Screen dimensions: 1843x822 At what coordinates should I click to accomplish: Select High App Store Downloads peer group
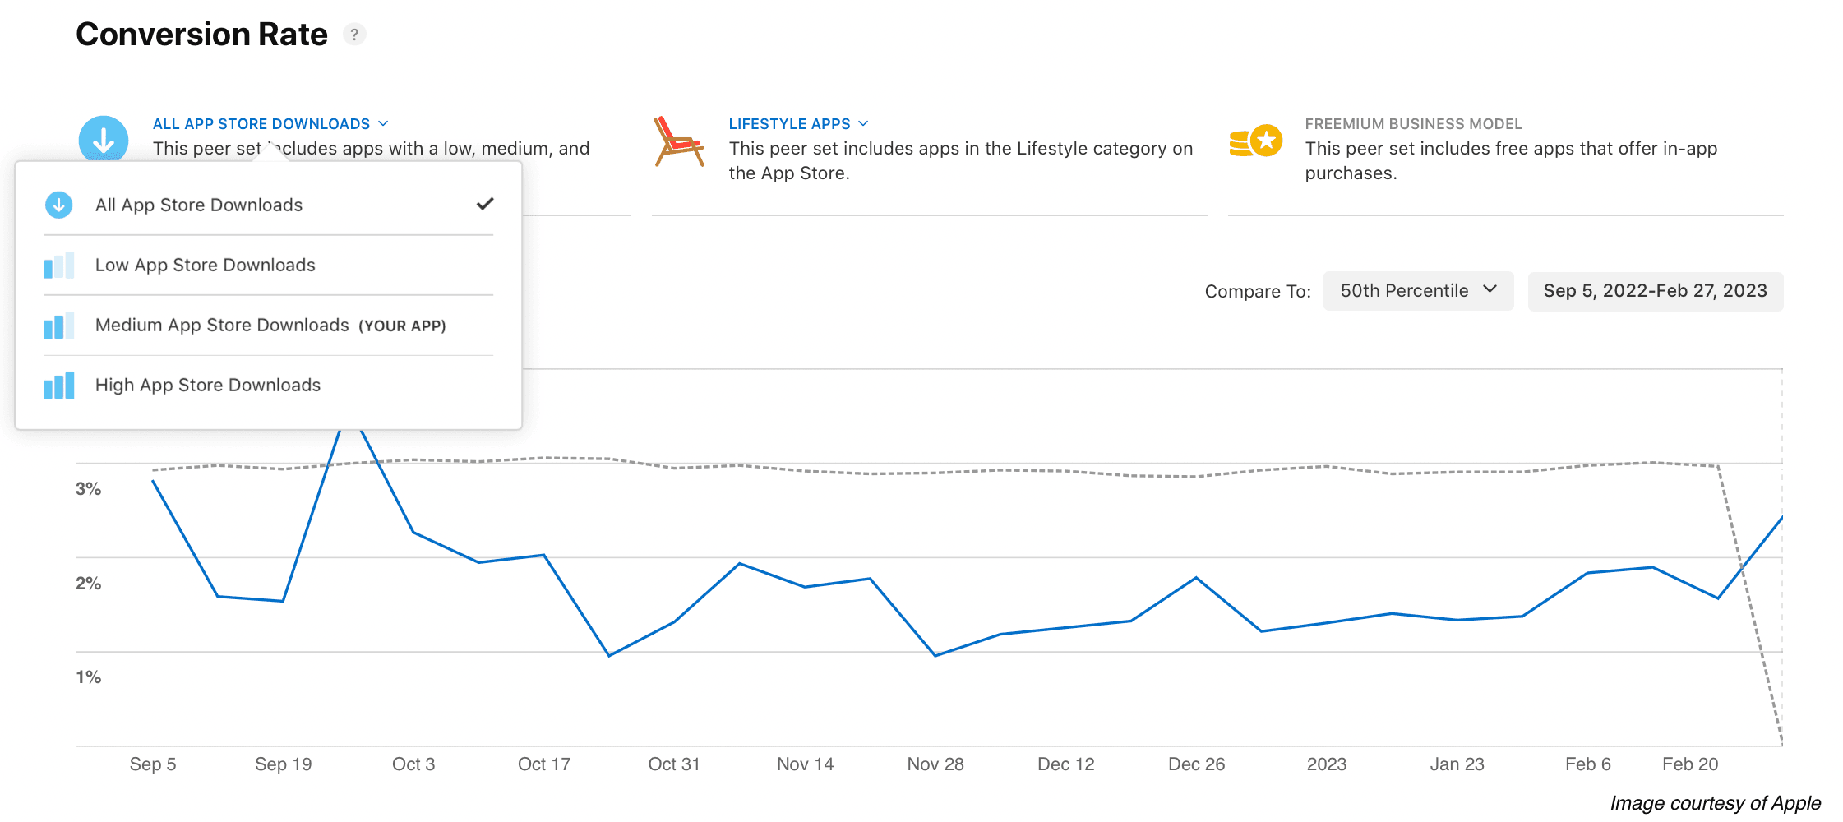[207, 385]
